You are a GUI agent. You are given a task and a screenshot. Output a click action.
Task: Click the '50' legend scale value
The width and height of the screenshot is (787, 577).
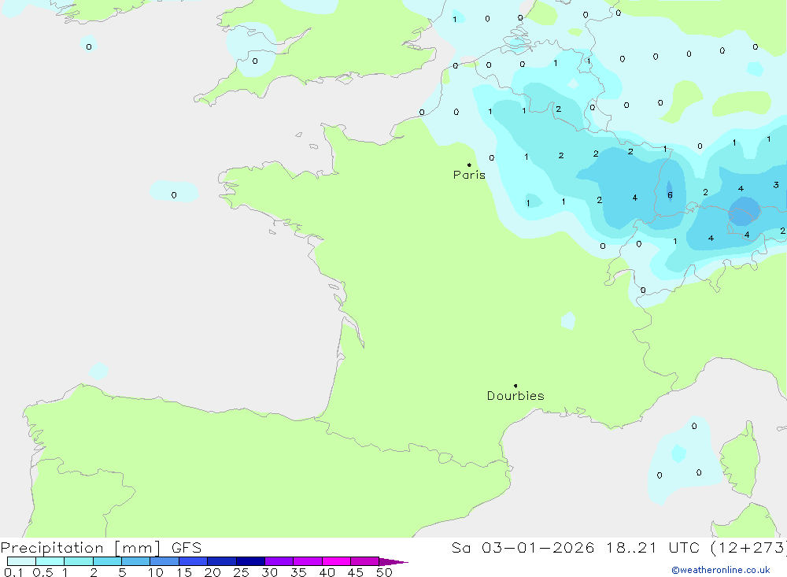pos(385,572)
